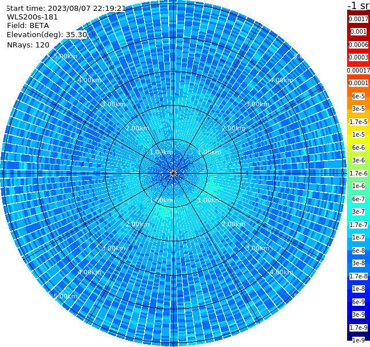This screenshot has height=347, width=370.
Task: Select the 0.001 colorbar tick label
Action: 359,31
